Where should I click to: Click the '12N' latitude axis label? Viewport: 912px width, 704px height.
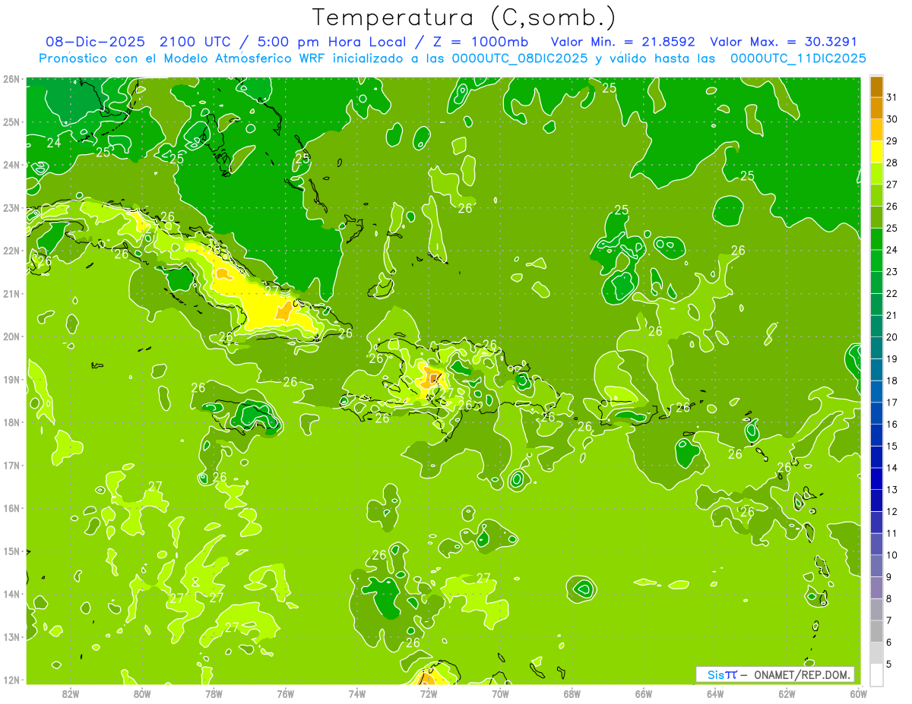[x=11, y=680]
